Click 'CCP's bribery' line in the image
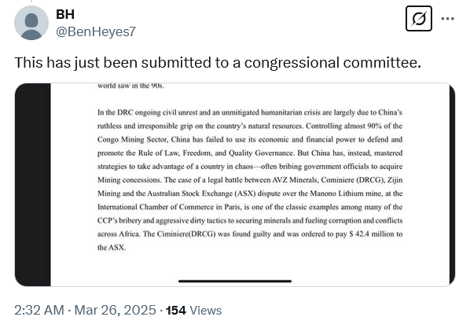The height and width of the screenshot is (324, 470). (250, 220)
